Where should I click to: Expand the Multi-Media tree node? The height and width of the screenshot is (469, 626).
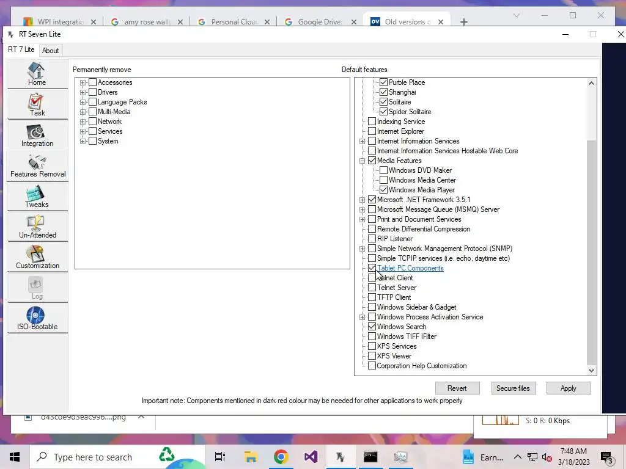click(83, 112)
